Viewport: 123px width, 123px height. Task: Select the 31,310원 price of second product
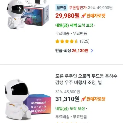(x=67, y=99)
